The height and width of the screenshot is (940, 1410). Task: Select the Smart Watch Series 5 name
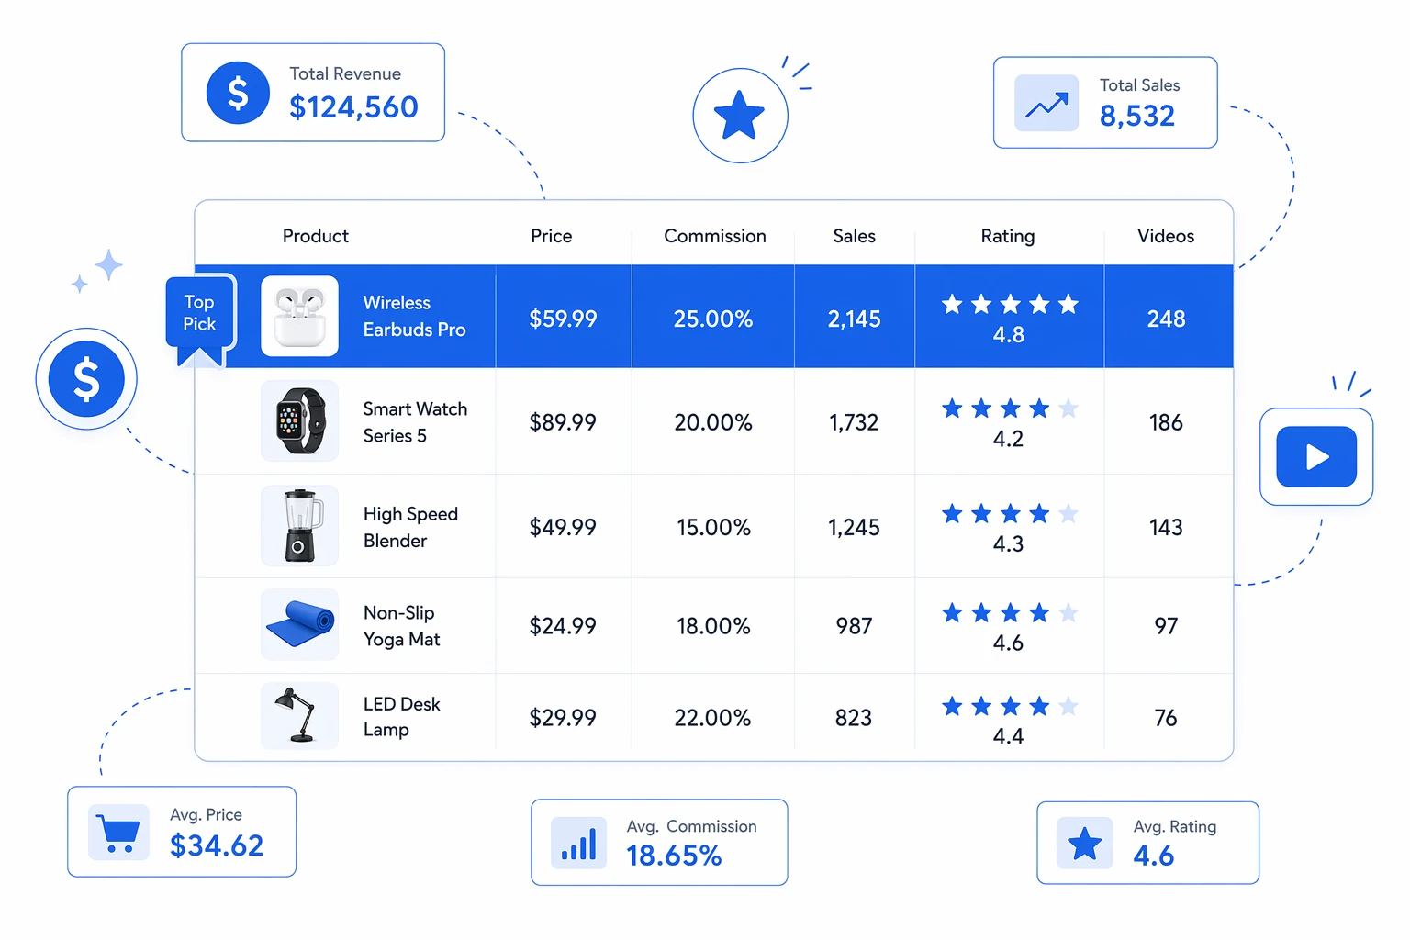click(x=415, y=422)
